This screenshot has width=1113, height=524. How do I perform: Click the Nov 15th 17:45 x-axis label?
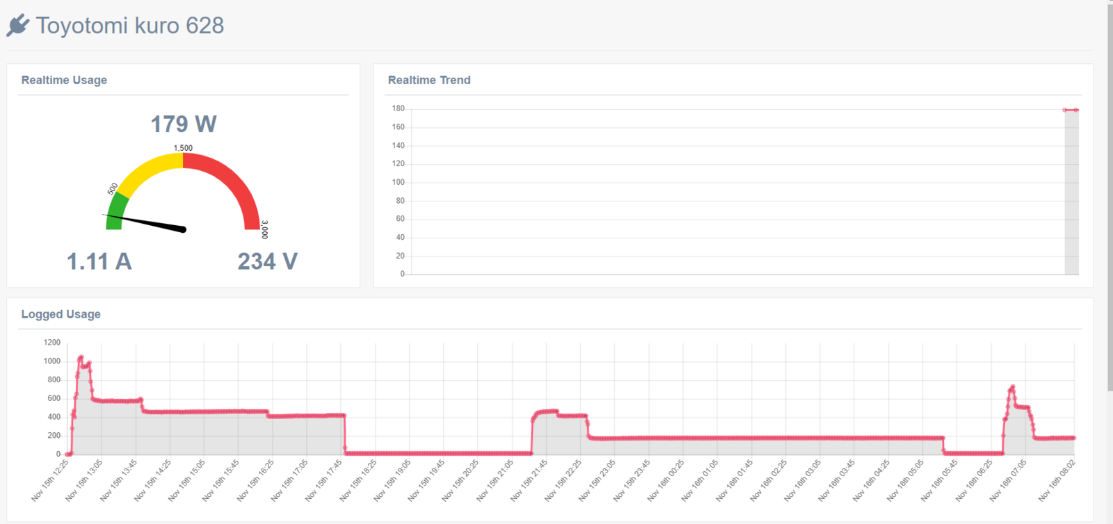point(323,480)
